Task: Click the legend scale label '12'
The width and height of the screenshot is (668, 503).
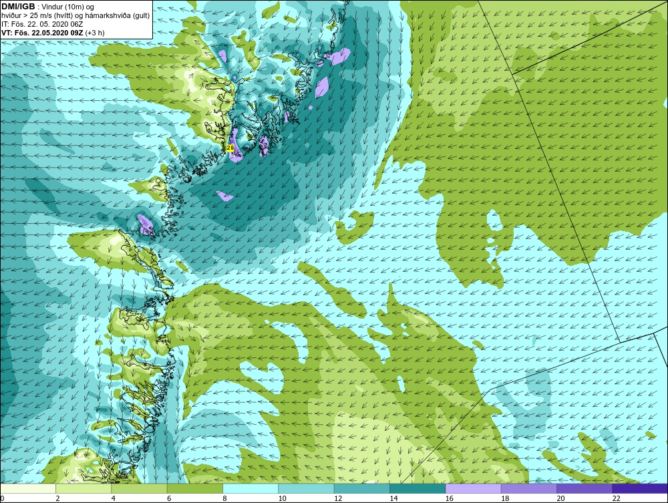Action: [338, 499]
